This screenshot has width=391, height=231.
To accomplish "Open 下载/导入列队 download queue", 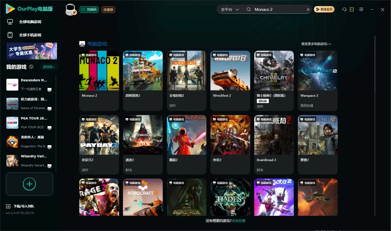I will pos(24,206).
